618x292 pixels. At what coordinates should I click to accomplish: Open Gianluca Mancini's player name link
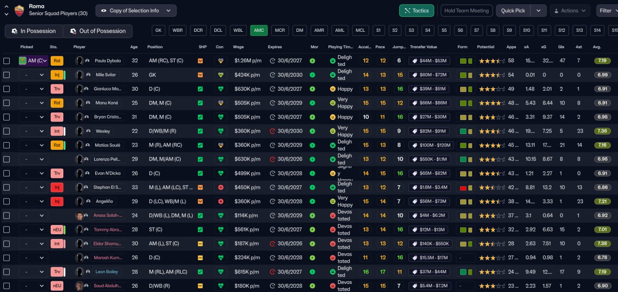coord(108,89)
